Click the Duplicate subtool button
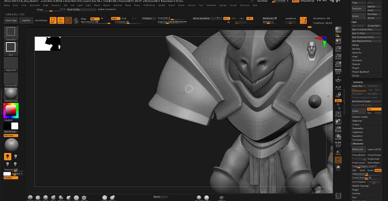 coord(359,9)
